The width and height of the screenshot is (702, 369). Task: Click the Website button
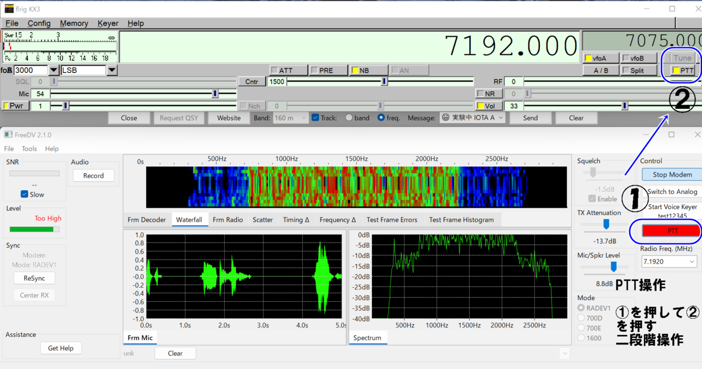pyautogui.click(x=229, y=118)
